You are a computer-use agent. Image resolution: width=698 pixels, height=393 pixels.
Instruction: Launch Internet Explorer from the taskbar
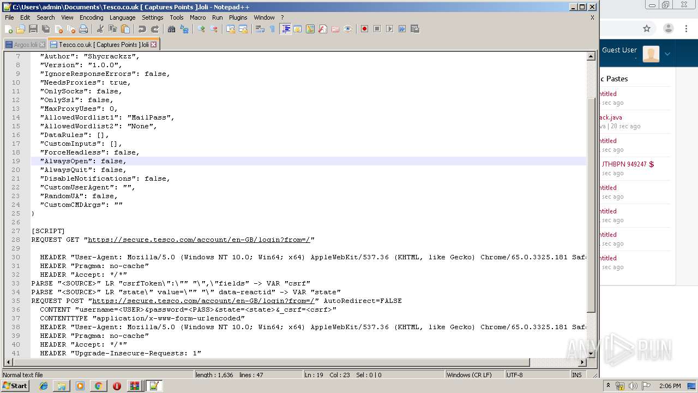pyautogui.click(x=44, y=386)
